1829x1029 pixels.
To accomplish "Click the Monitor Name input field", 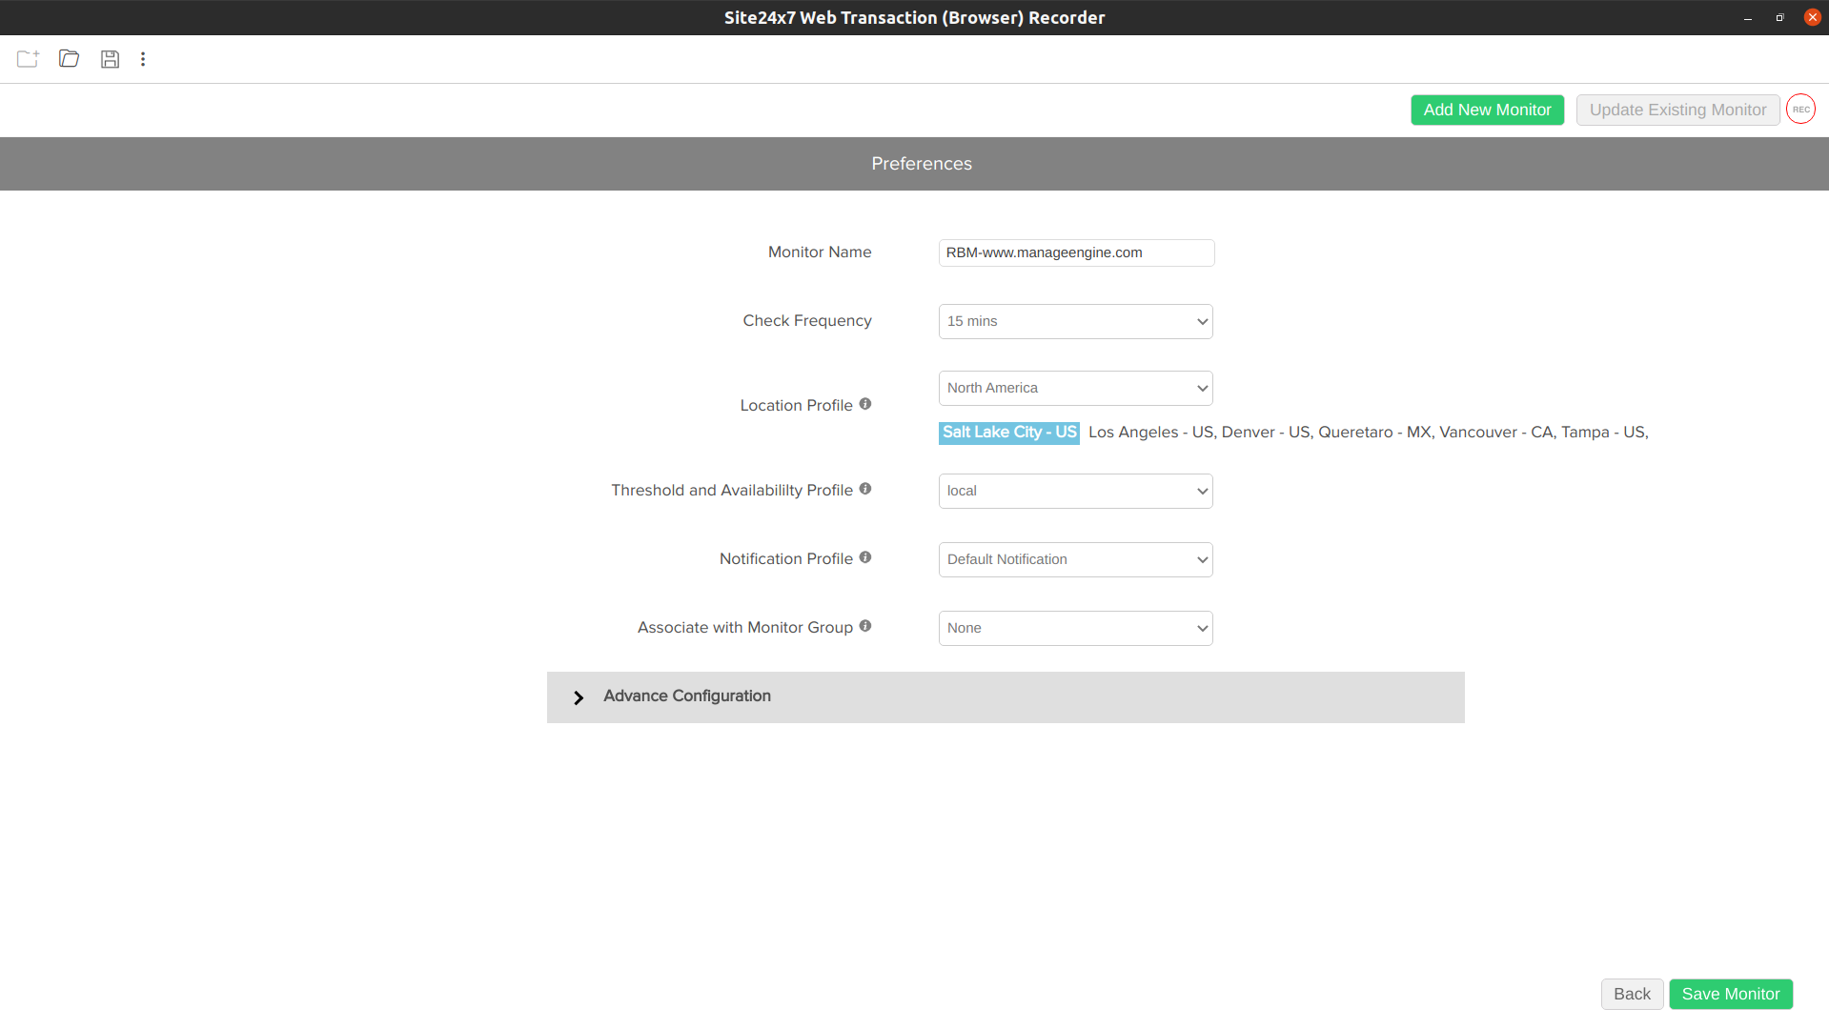I will pyautogui.click(x=1075, y=252).
